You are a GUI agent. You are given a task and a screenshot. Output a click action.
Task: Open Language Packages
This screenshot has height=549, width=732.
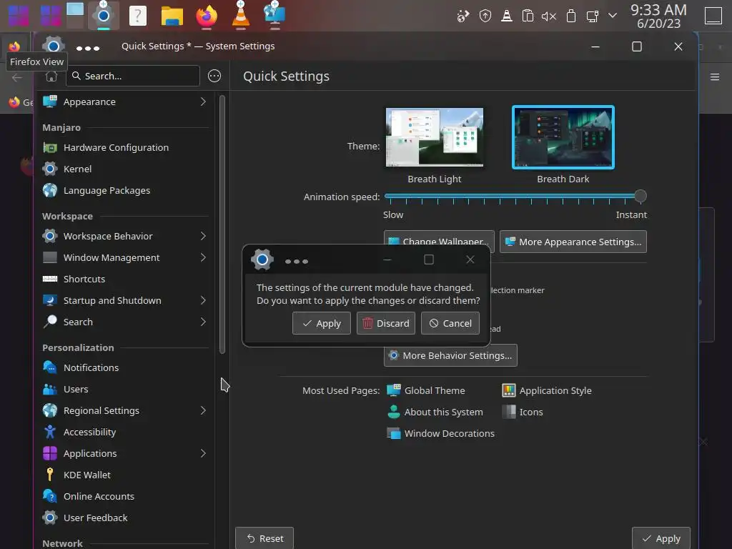[124, 190]
